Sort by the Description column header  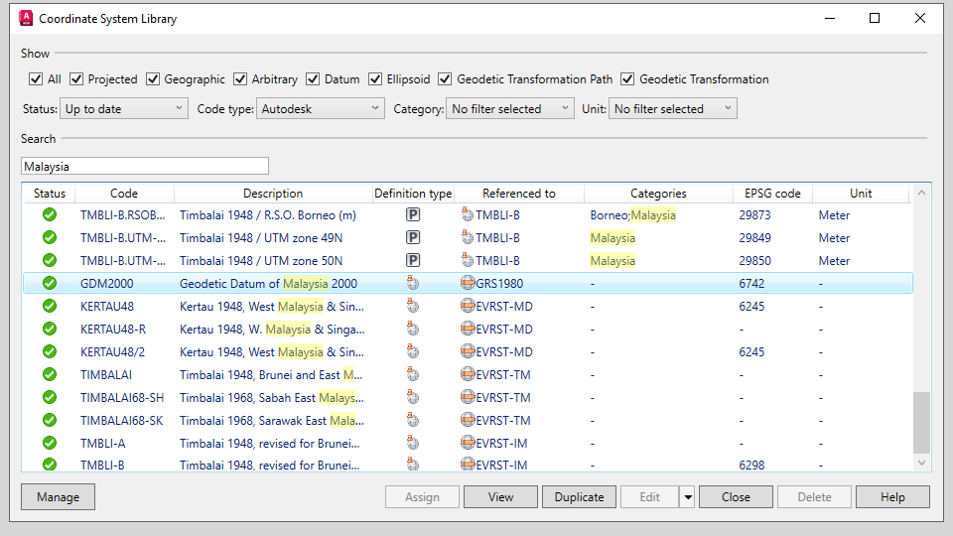[273, 194]
